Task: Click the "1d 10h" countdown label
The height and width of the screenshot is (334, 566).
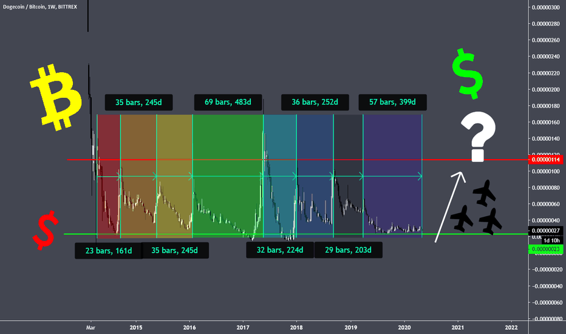Action: [552, 240]
